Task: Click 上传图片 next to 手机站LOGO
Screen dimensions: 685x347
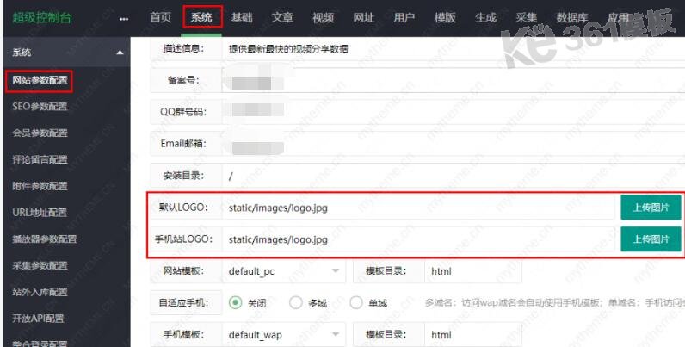Action: click(651, 239)
